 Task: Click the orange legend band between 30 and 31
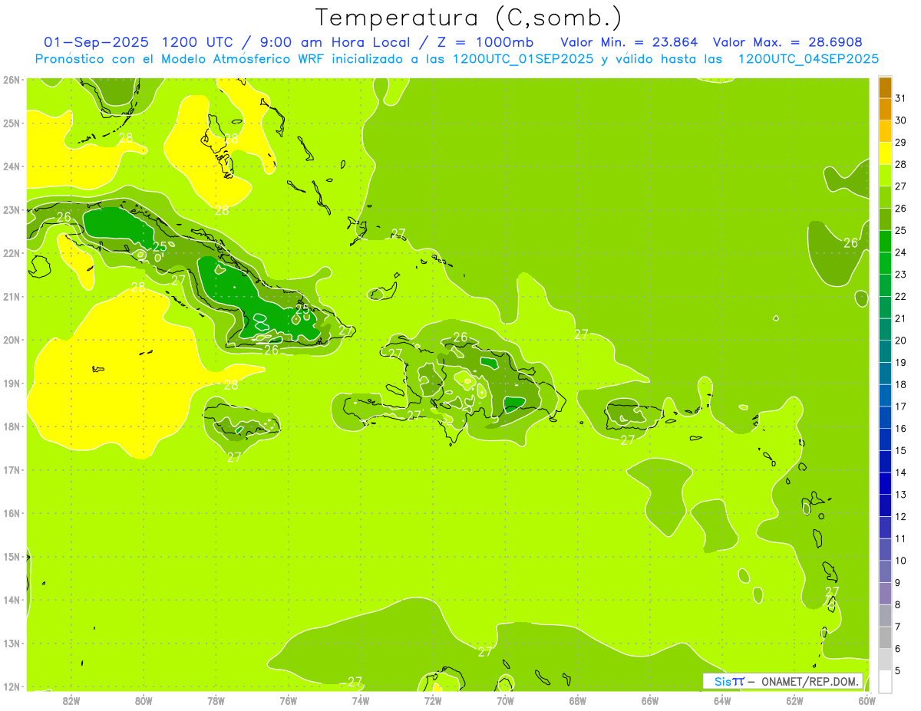(885, 109)
